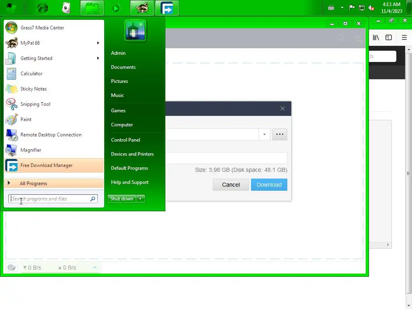Browse folder with three-dots button

pos(280,134)
